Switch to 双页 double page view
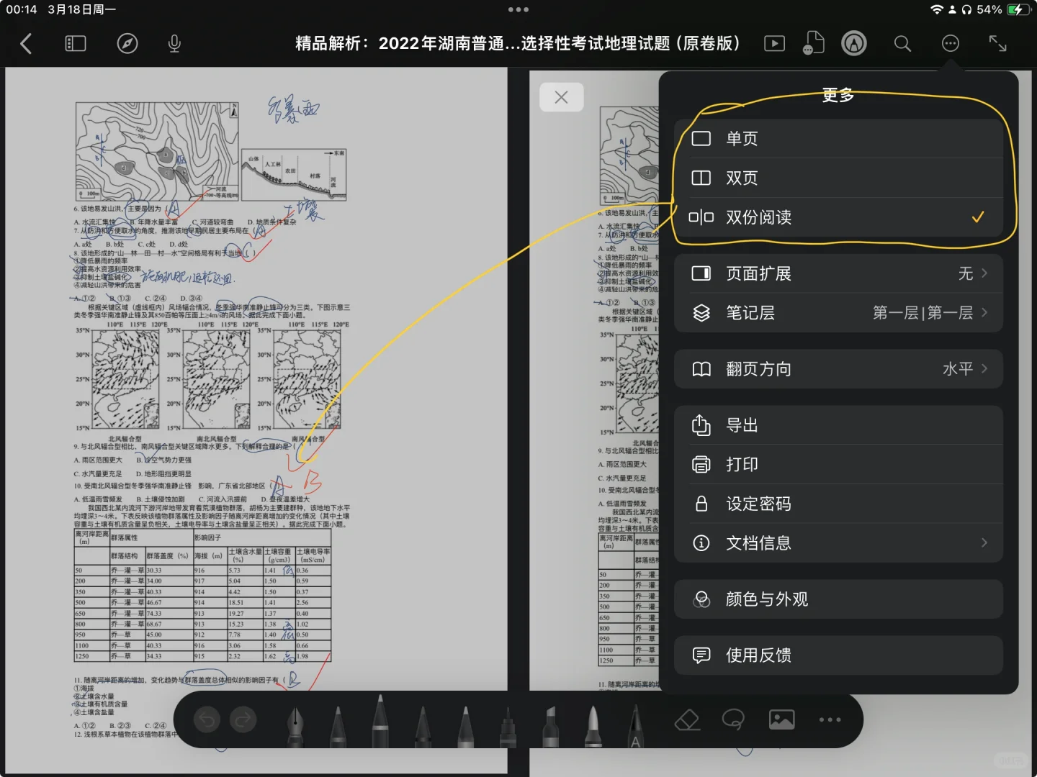The height and width of the screenshot is (777, 1037). pos(838,178)
